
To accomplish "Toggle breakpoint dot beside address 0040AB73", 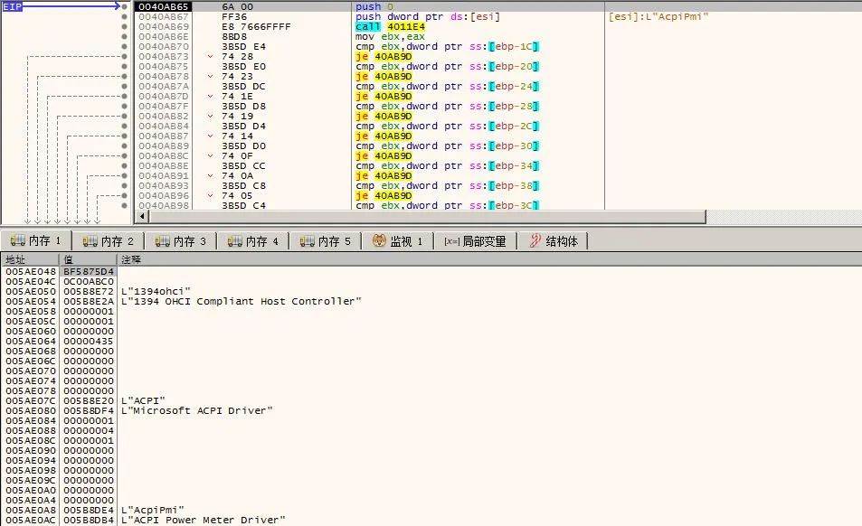I will pyautogui.click(x=124, y=57).
